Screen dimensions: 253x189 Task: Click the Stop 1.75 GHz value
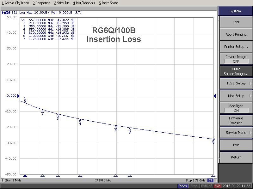coord(195,180)
